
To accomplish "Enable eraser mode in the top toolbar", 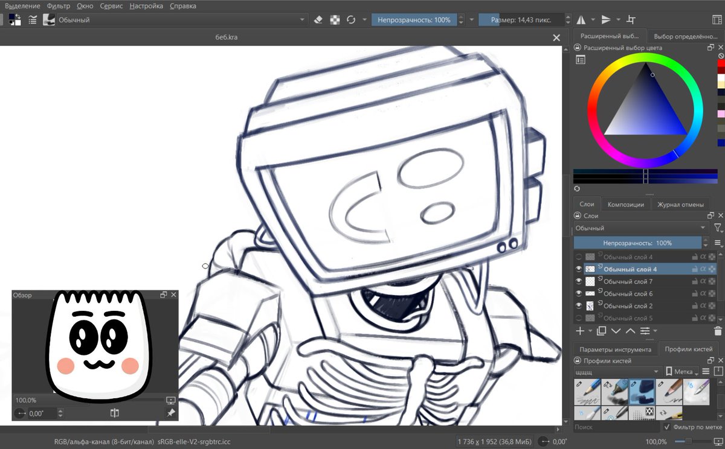I will (x=319, y=19).
